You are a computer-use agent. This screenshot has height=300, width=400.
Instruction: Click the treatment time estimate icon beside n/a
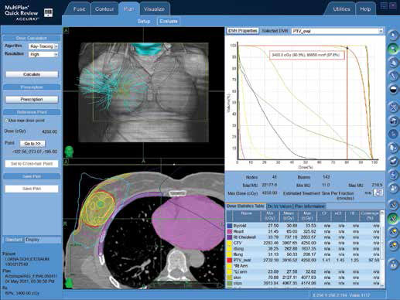[x=378, y=193]
